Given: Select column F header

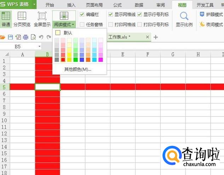Looking at the screenshot, I should pyautogui.click(x=148, y=54).
